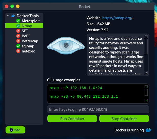157x139 pixels.
Task: Click the red cross icon next to netexec
Action: (18, 51)
